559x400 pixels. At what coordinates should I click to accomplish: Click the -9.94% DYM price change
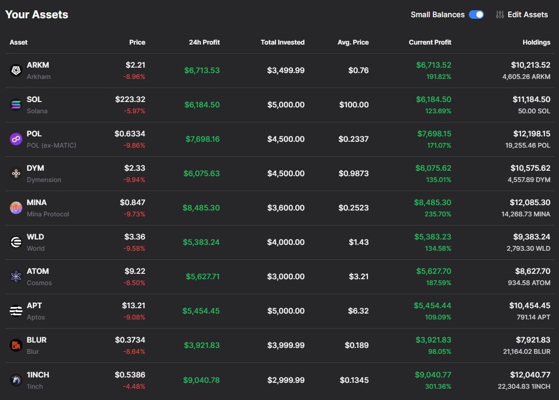(134, 180)
